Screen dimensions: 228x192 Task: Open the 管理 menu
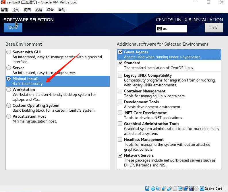click(4, 10)
